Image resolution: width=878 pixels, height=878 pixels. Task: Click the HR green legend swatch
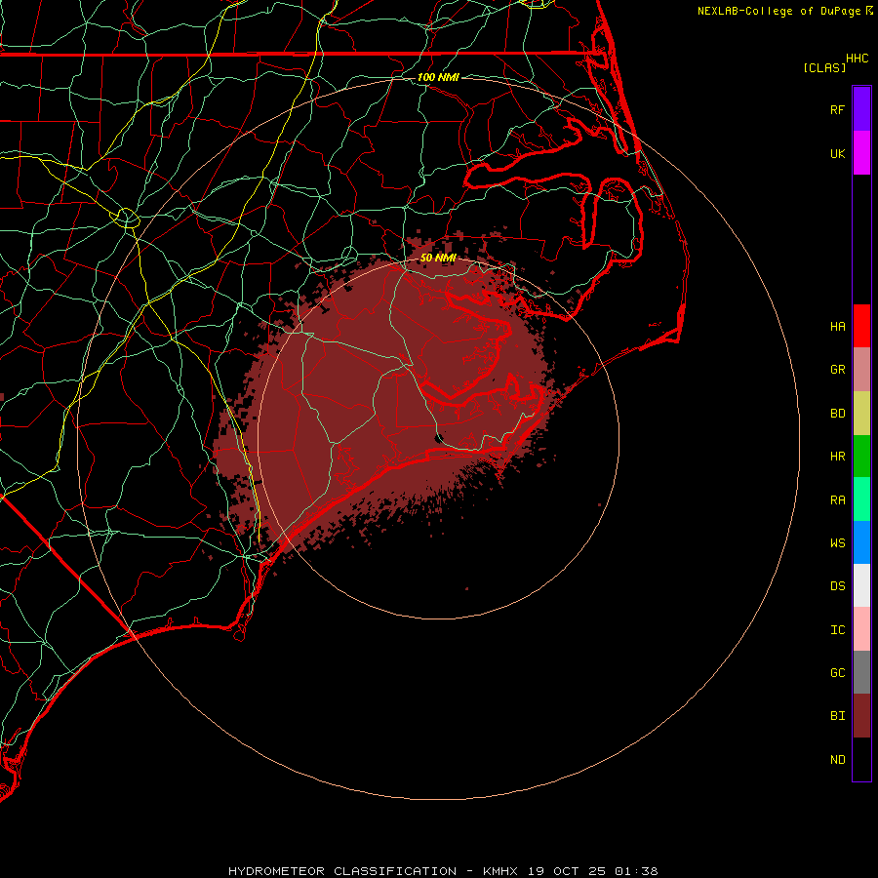(861, 457)
